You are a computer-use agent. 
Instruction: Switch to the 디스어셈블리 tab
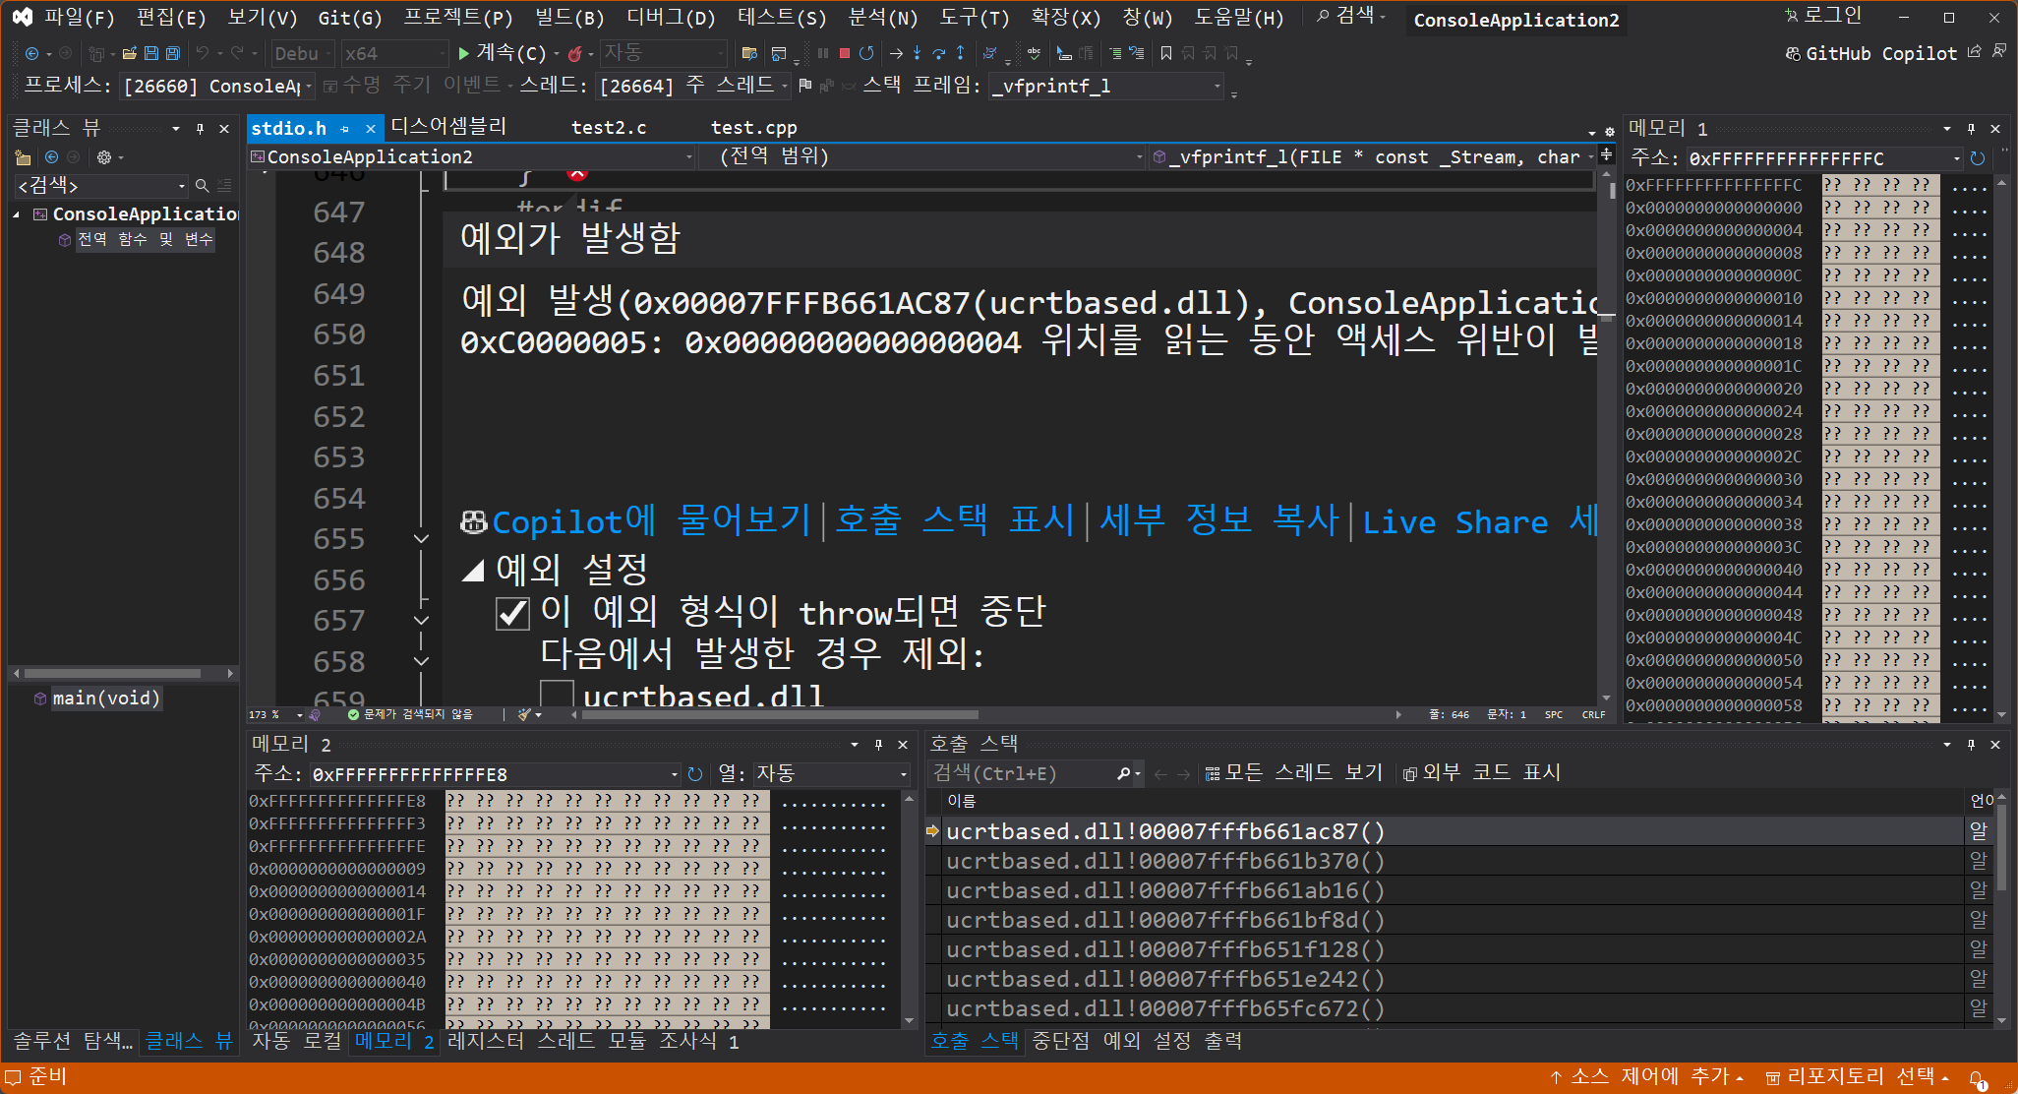coord(448,127)
